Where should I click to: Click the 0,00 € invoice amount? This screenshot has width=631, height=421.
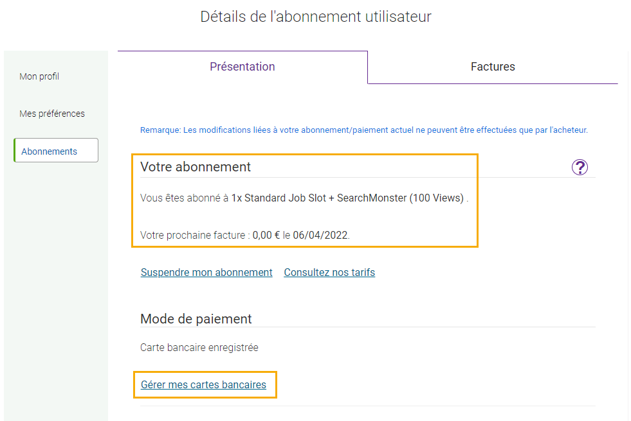pos(266,235)
